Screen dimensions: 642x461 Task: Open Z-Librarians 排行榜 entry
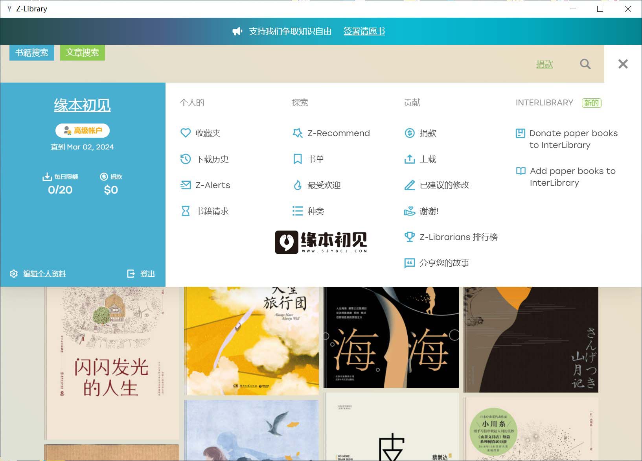point(451,237)
